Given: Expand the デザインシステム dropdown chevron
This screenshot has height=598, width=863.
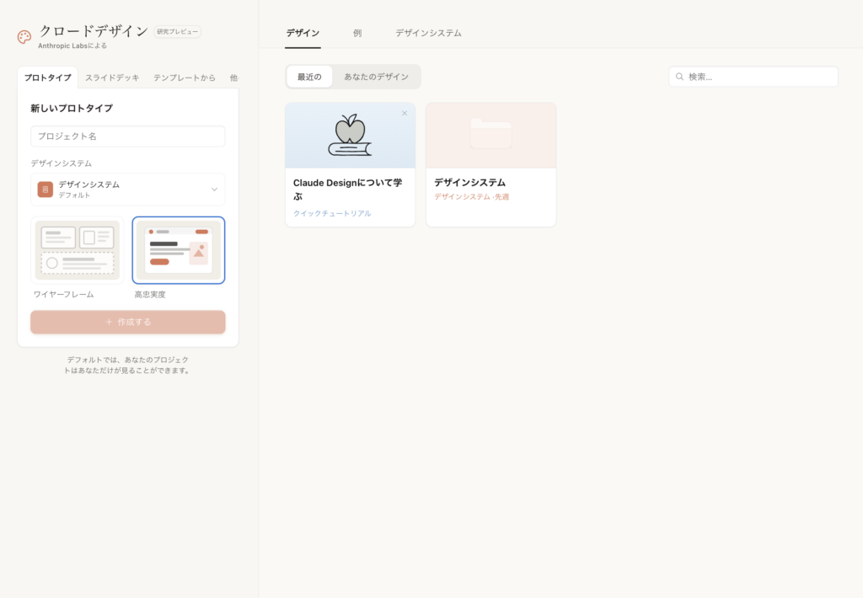Looking at the screenshot, I should [x=214, y=190].
